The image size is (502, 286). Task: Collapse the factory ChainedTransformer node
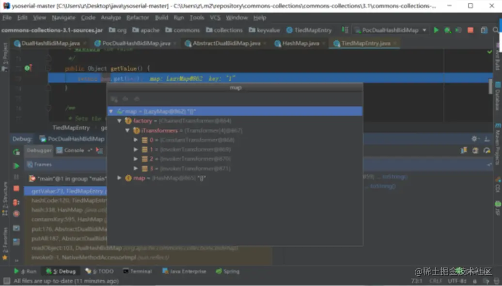pyautogui.click(x=119, y=121)
